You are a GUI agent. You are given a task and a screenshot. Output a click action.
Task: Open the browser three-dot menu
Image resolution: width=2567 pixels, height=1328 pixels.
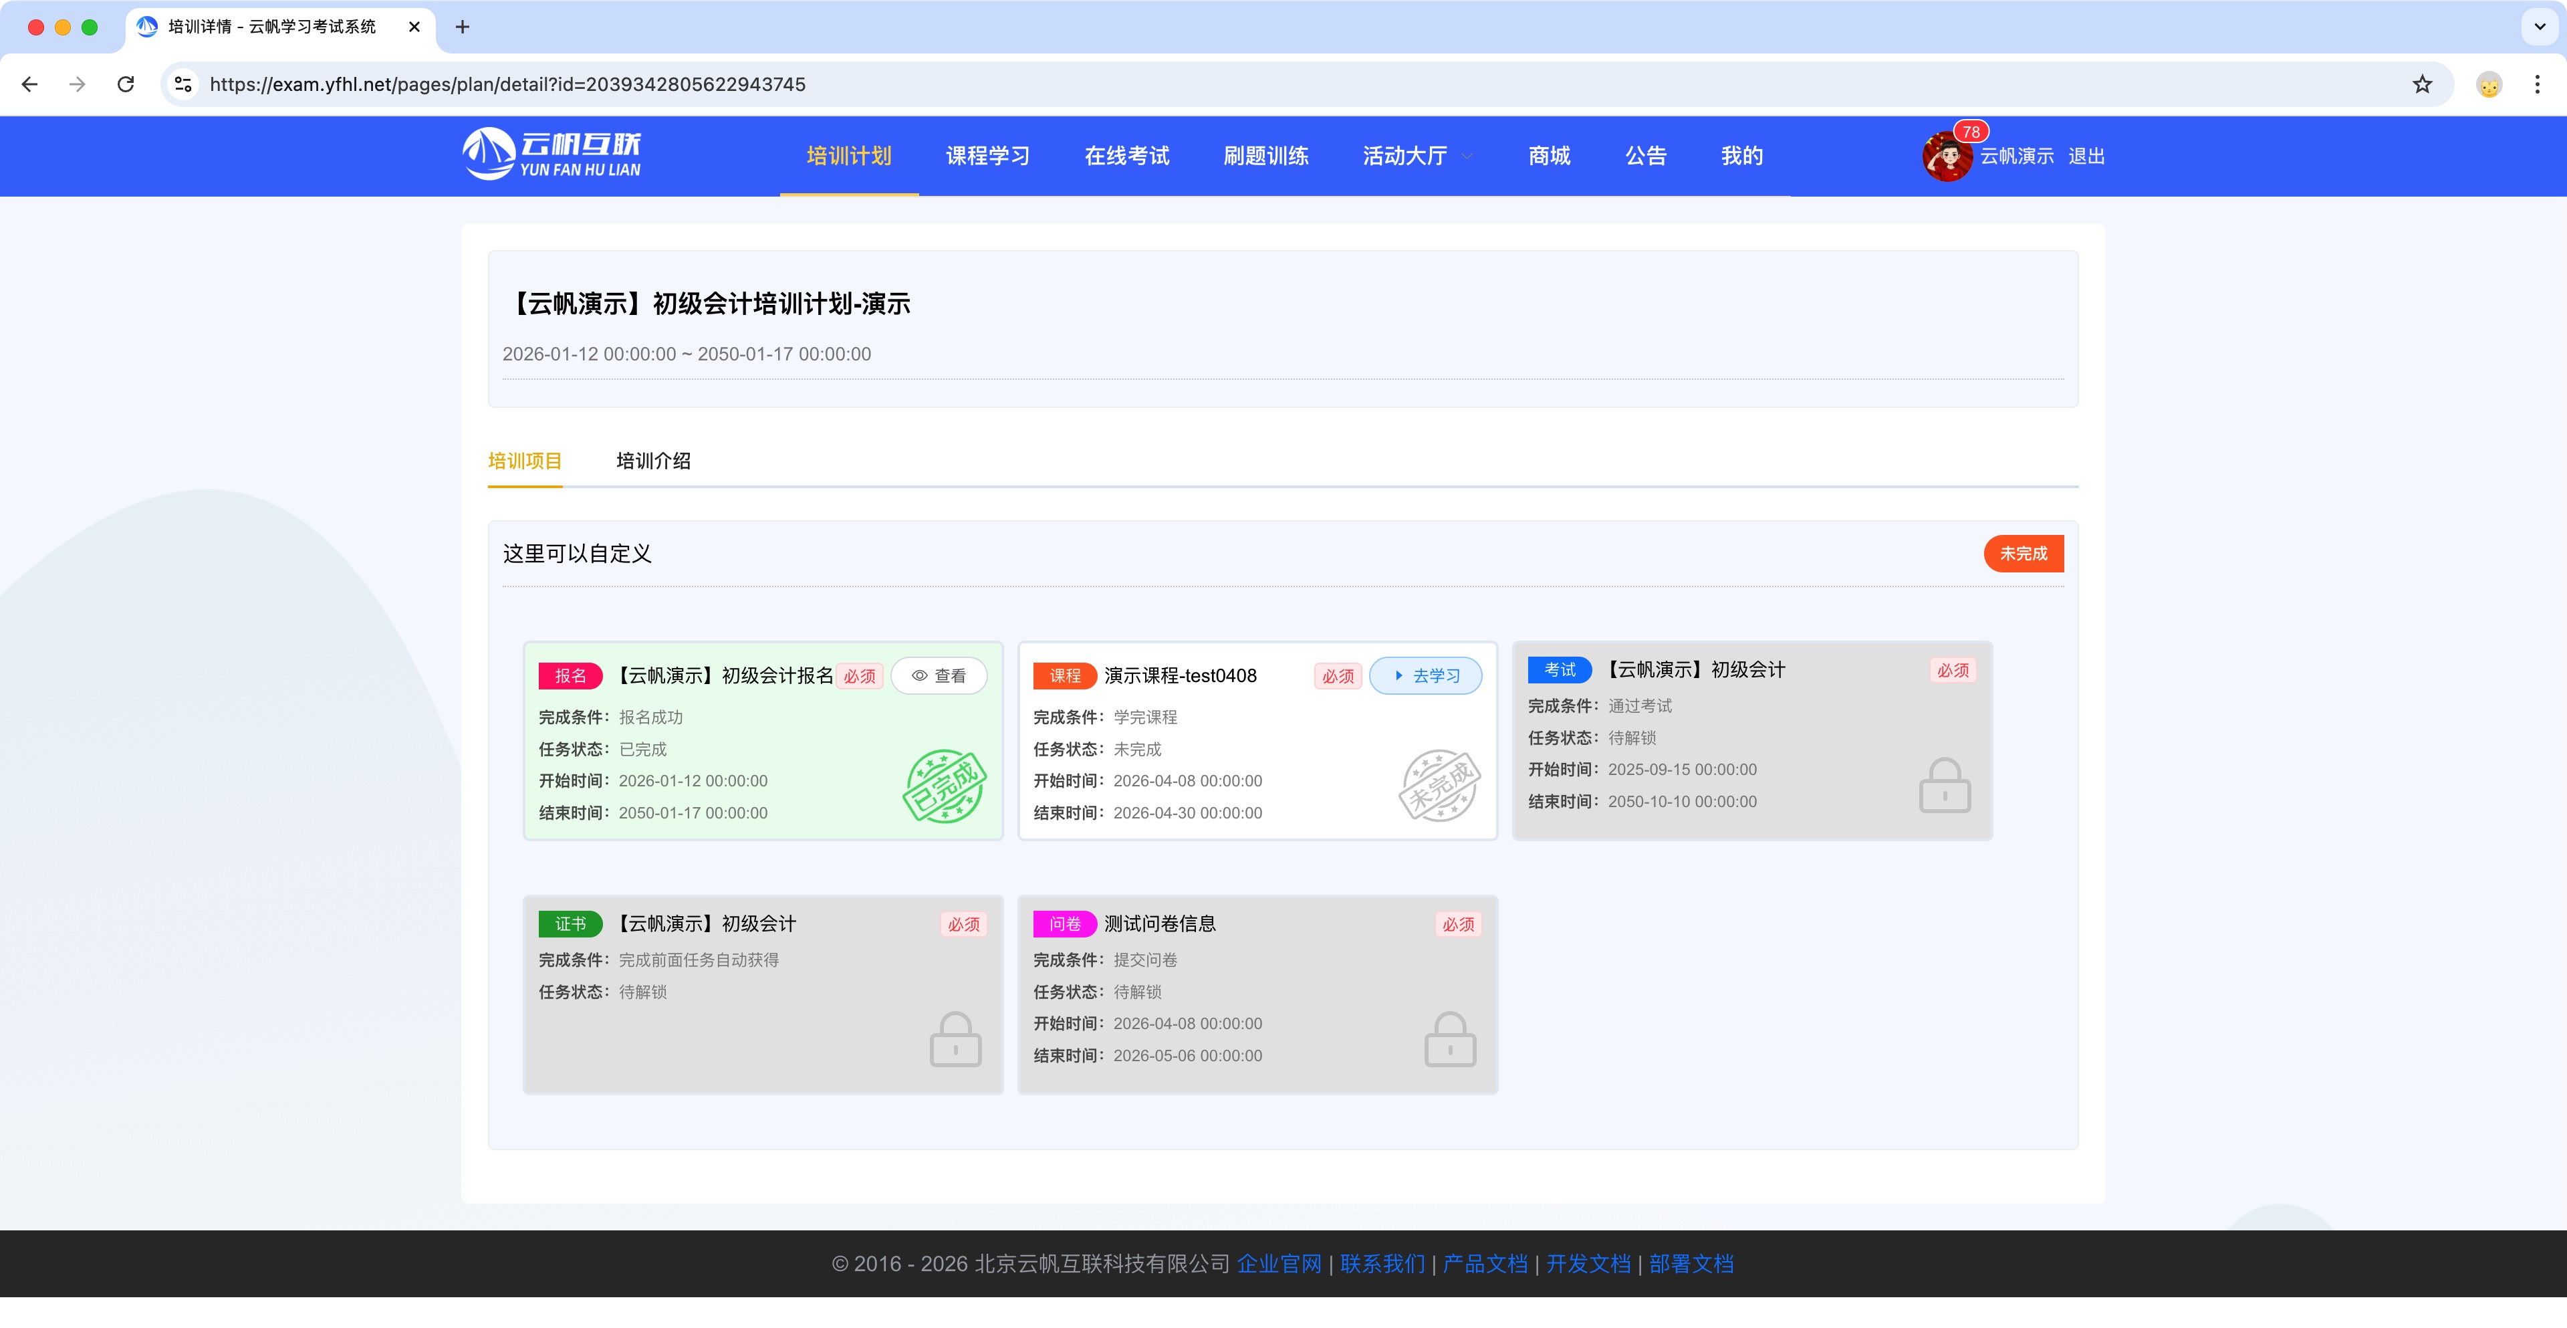point(2538,84)
